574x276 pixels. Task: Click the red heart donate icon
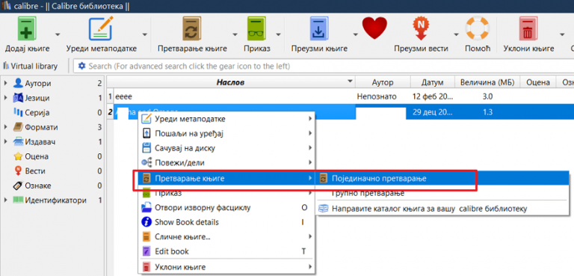tap(374, 28)
